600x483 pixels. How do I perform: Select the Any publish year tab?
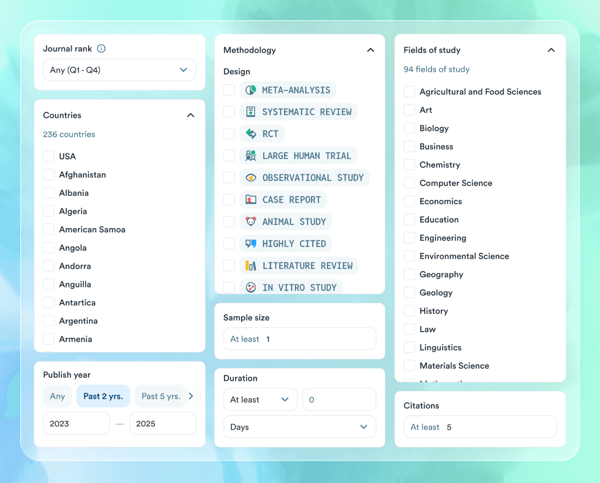pyautogui.click(x=57, y=396)
